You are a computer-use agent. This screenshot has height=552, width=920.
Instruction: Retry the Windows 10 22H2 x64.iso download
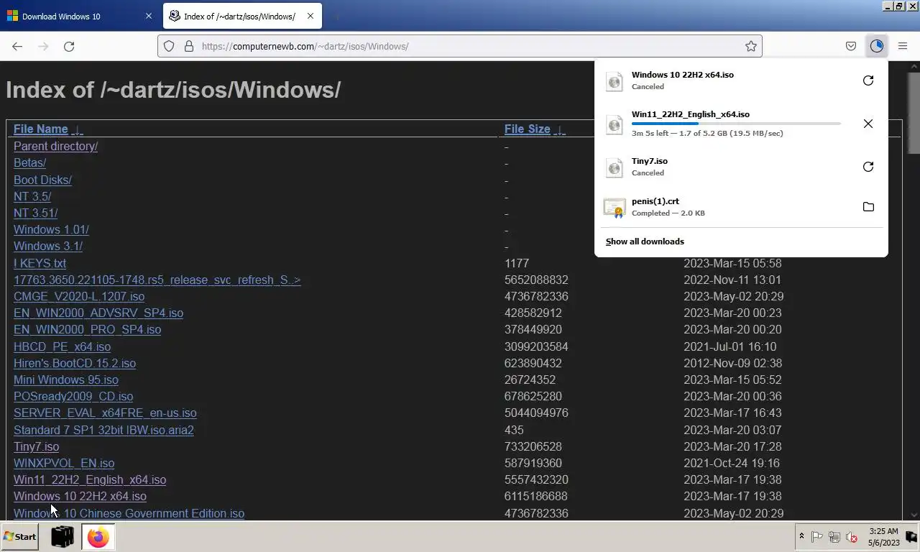868,80
